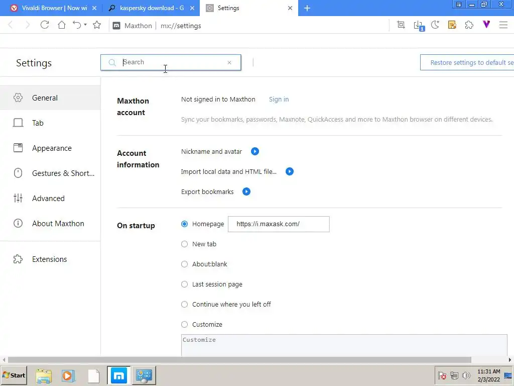514x386 pixels.
Task: Go forward using the forward arrow
Action: [28, 25]
